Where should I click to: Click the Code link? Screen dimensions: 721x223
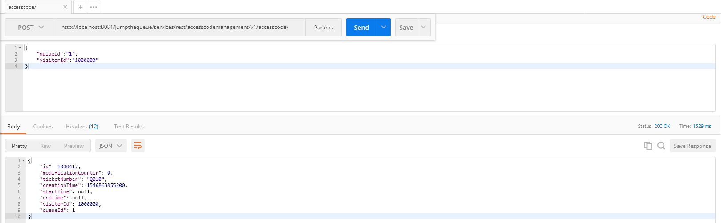[x=709, y=17]
